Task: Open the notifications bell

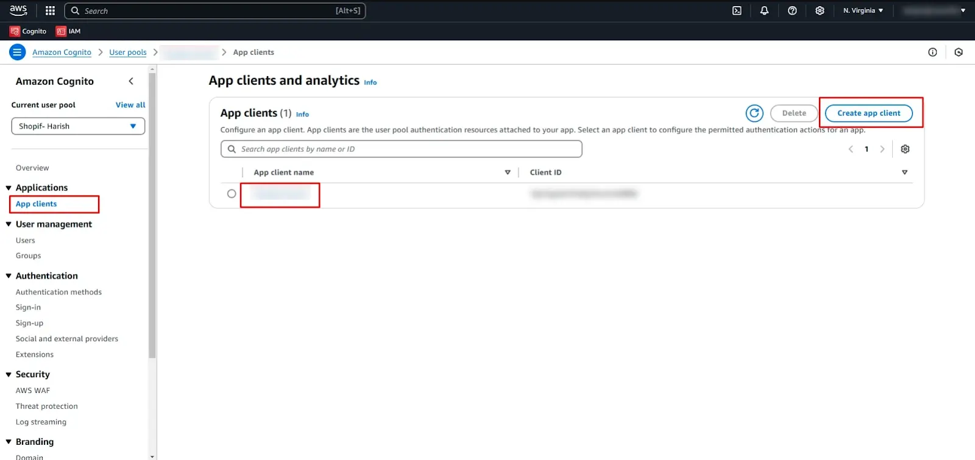Action: pos(764,10)
